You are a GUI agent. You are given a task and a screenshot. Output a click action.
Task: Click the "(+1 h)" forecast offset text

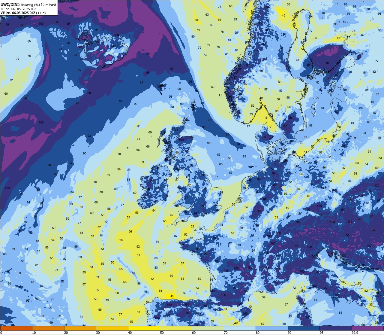(41, 13)
